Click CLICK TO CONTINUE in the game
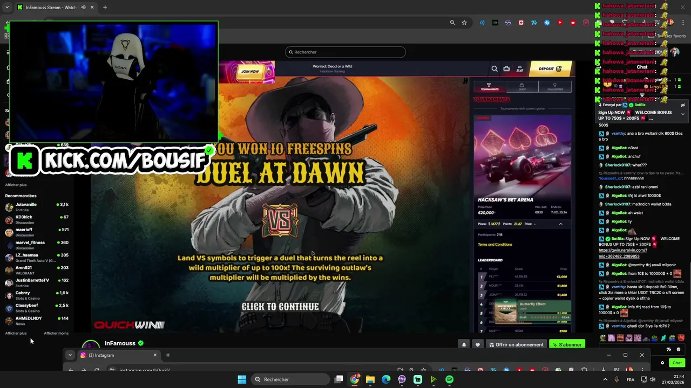The image size is (691, 388). coord(280,307)
